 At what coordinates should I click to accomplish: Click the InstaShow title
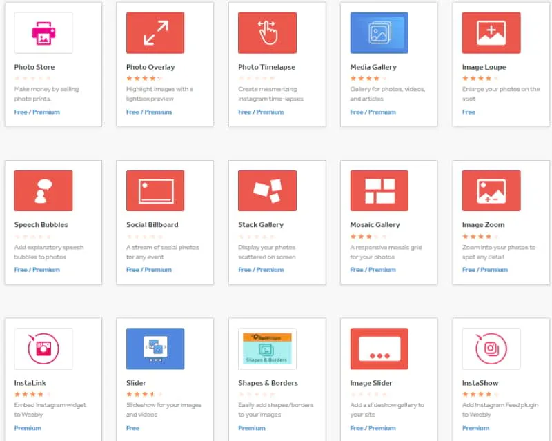[480, 383]
